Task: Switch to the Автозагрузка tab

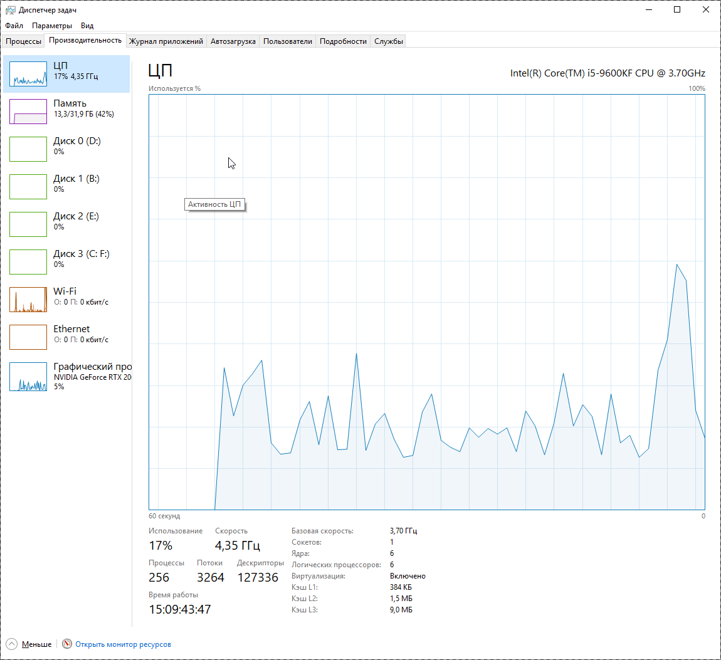Action: 233,41
